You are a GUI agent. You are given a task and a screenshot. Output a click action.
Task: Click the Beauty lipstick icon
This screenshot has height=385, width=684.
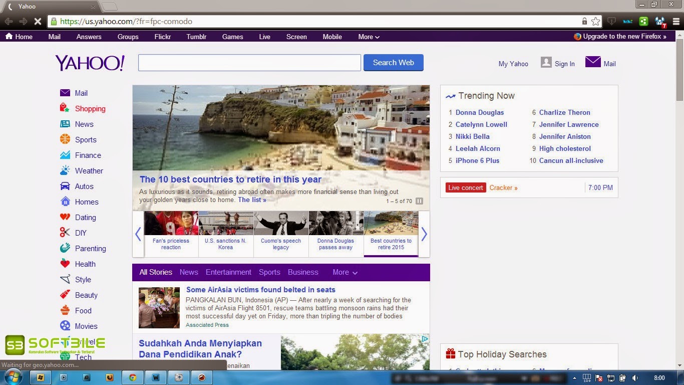65,295
